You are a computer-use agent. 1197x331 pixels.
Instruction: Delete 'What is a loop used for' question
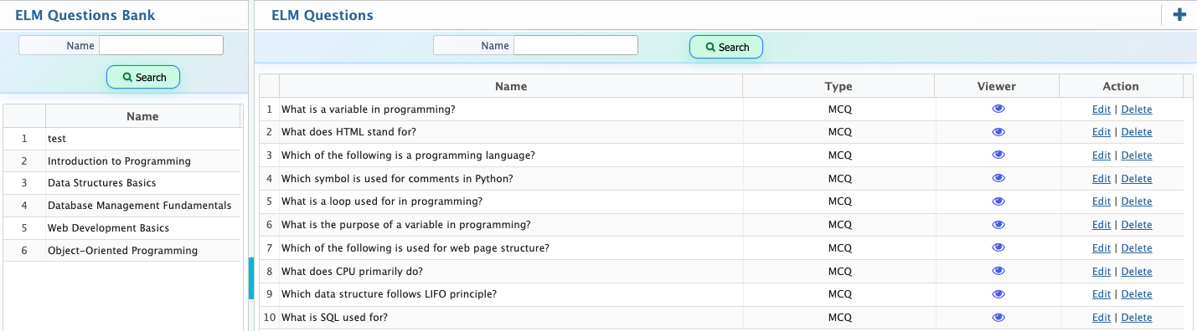point(1137,201)
